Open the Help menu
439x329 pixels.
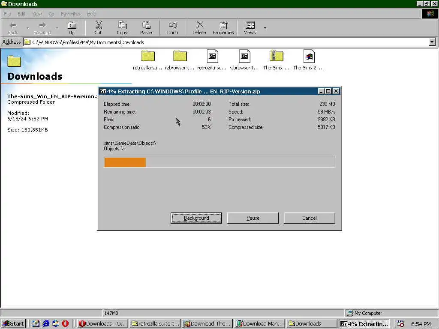pos(92,14)
